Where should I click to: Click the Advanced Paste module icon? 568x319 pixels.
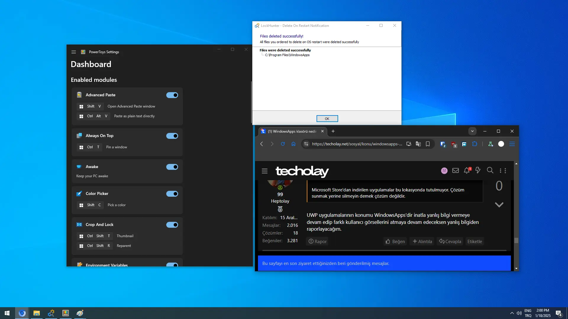(x=79, y=95)
